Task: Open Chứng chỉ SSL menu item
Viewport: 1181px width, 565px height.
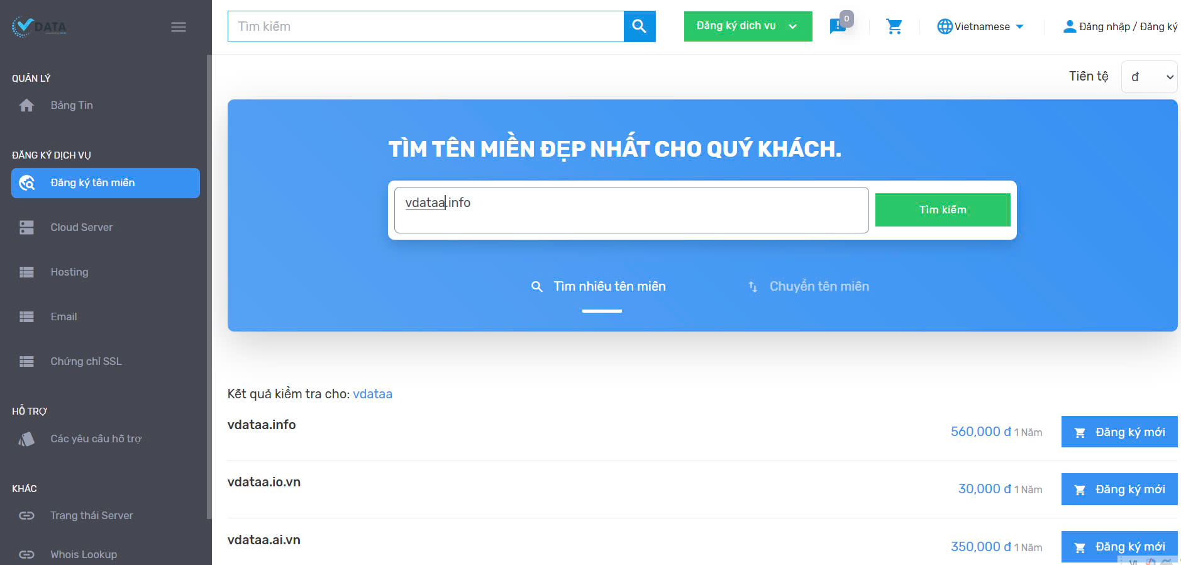Action: coord(106,361)
